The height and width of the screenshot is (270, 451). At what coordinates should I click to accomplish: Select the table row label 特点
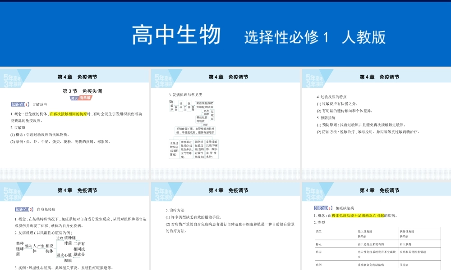point(318,244)
